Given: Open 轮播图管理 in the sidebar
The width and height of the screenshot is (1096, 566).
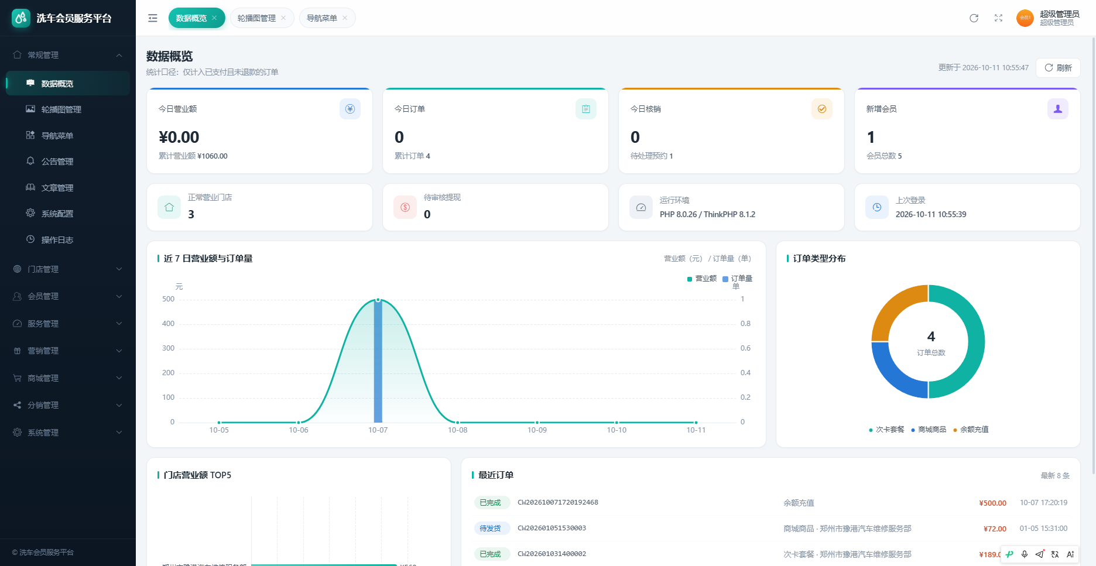Looking at the screenshot, I should 68,109.
